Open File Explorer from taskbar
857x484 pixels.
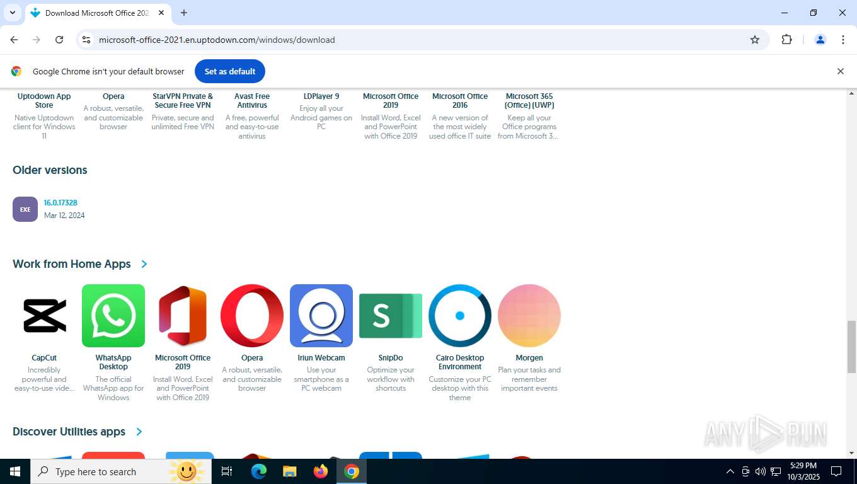290,471
